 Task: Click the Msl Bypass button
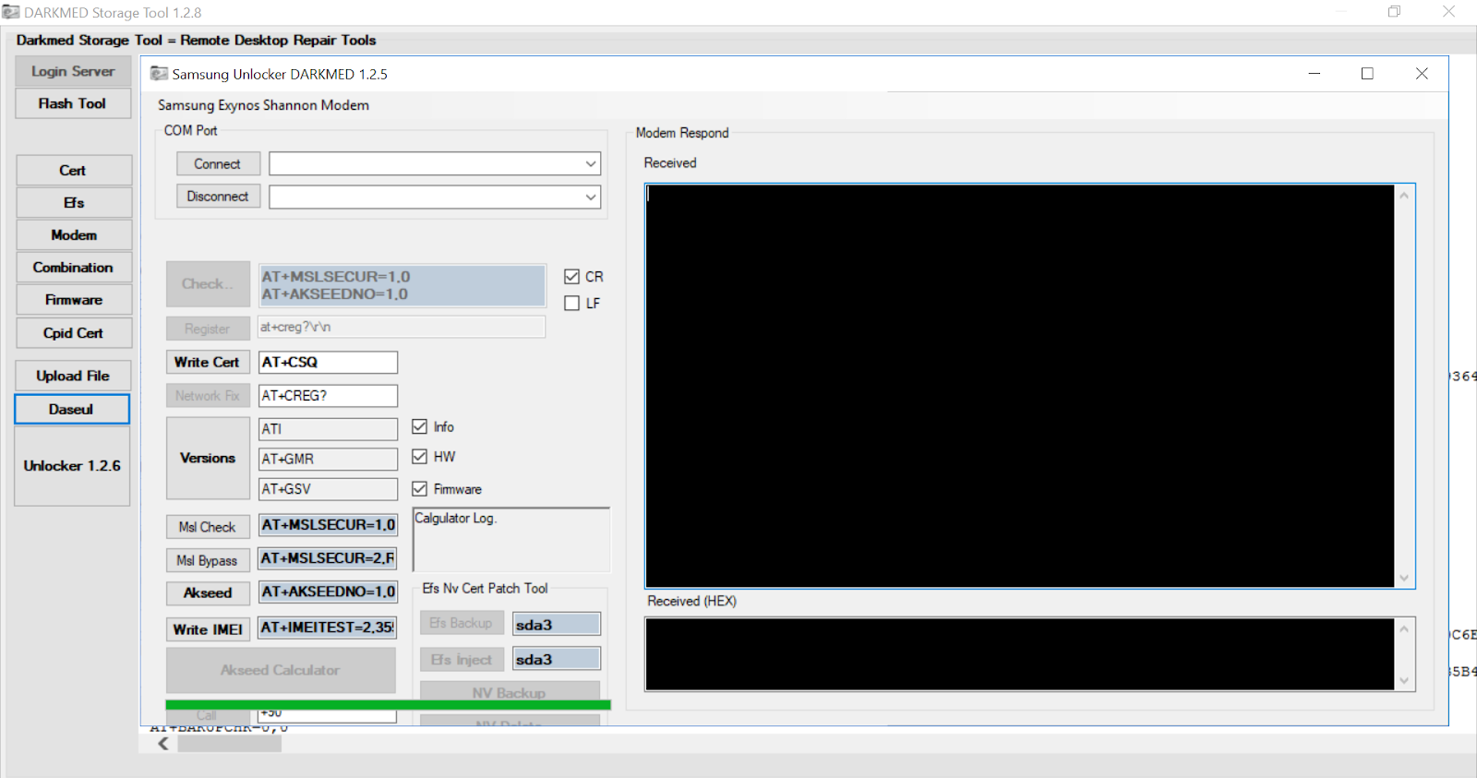pyautogui.click(x=208, y=560)
